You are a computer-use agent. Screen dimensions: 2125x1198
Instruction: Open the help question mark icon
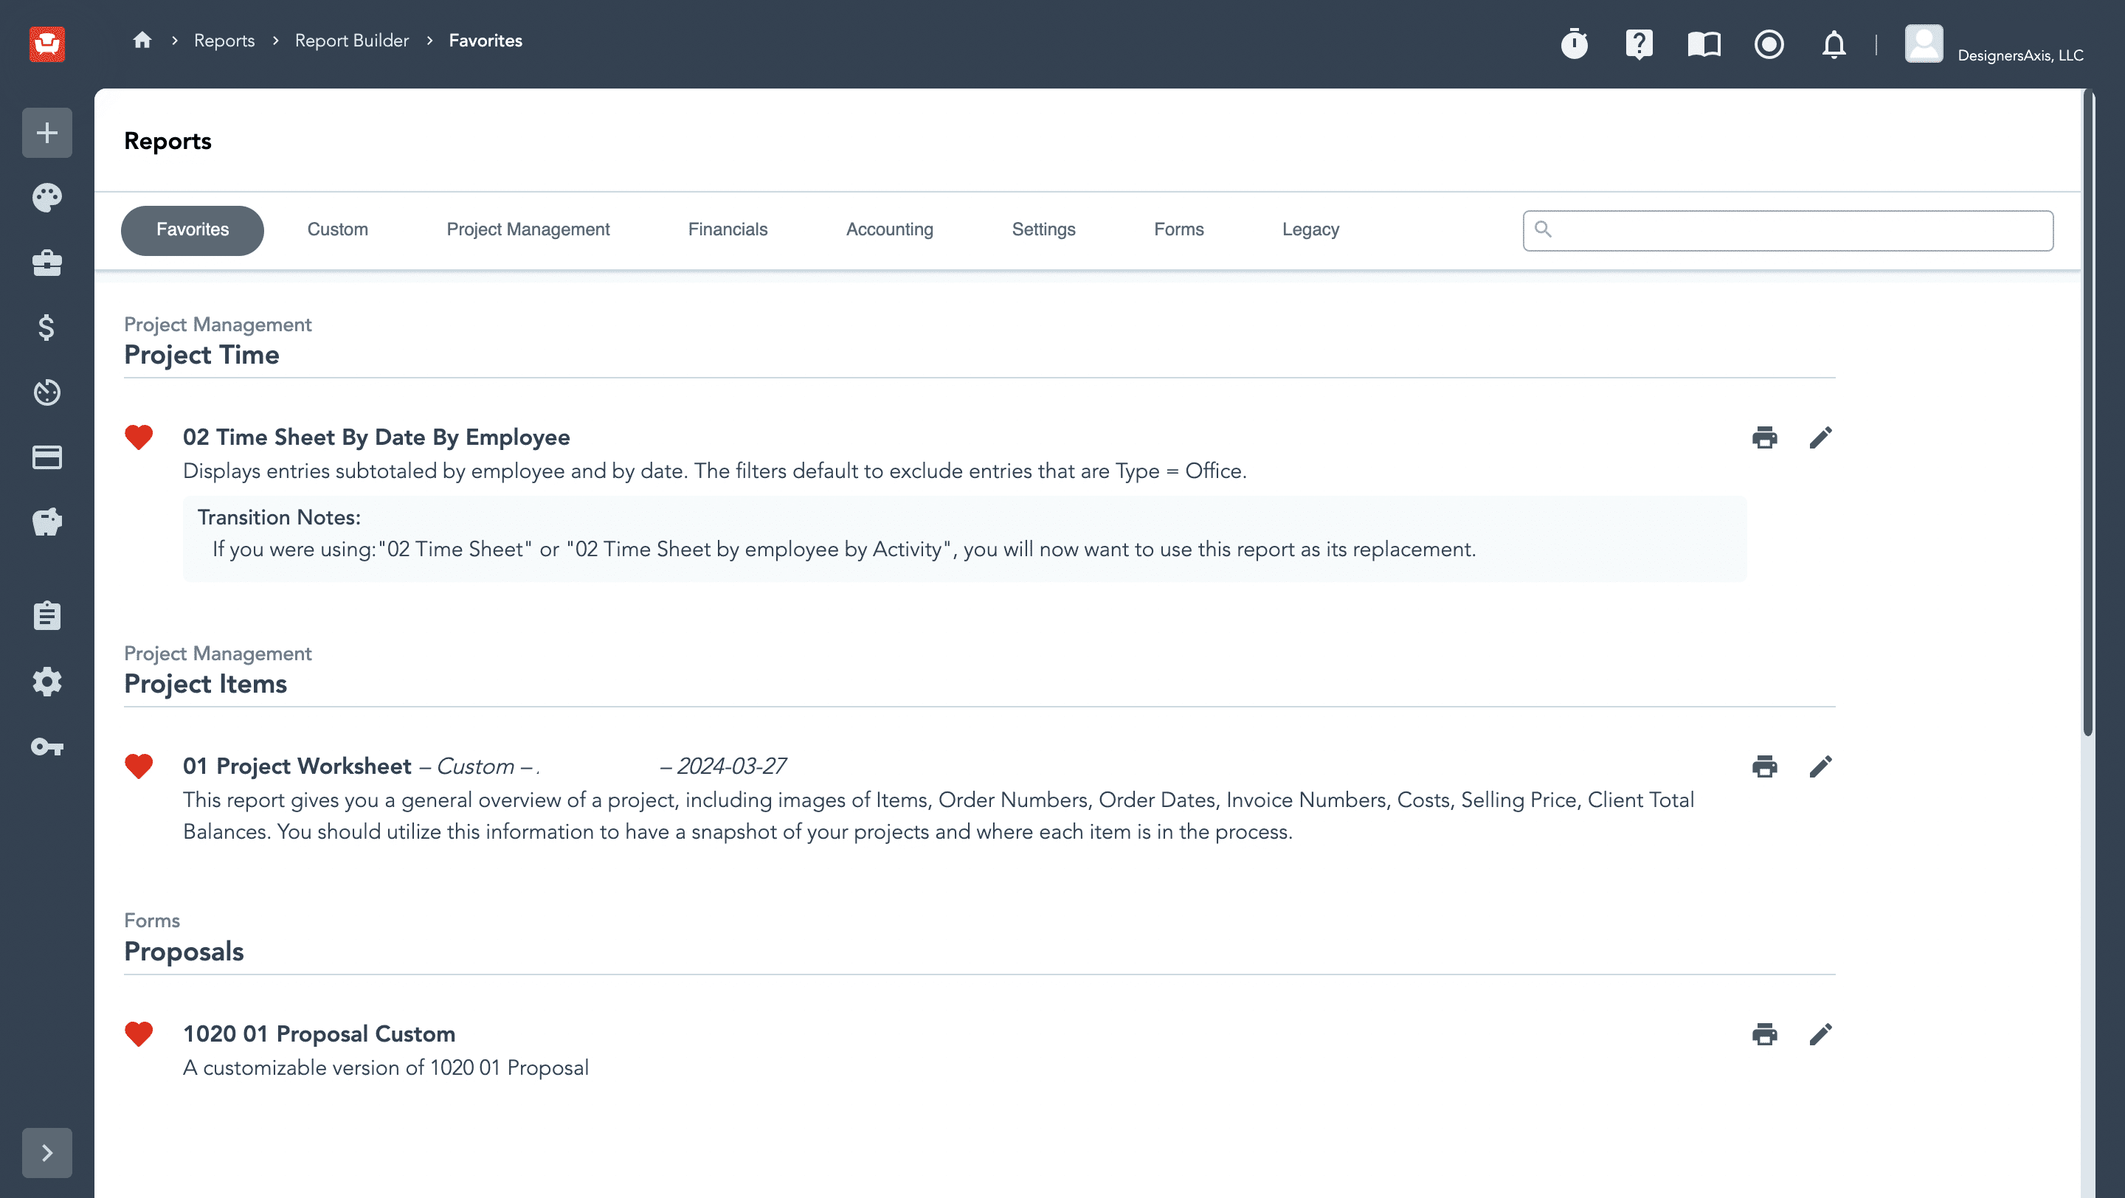point(1639,44)
